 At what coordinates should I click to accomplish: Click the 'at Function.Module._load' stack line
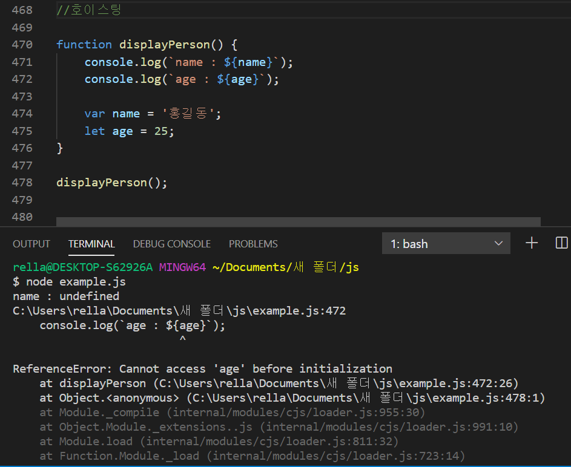point(252,456)
